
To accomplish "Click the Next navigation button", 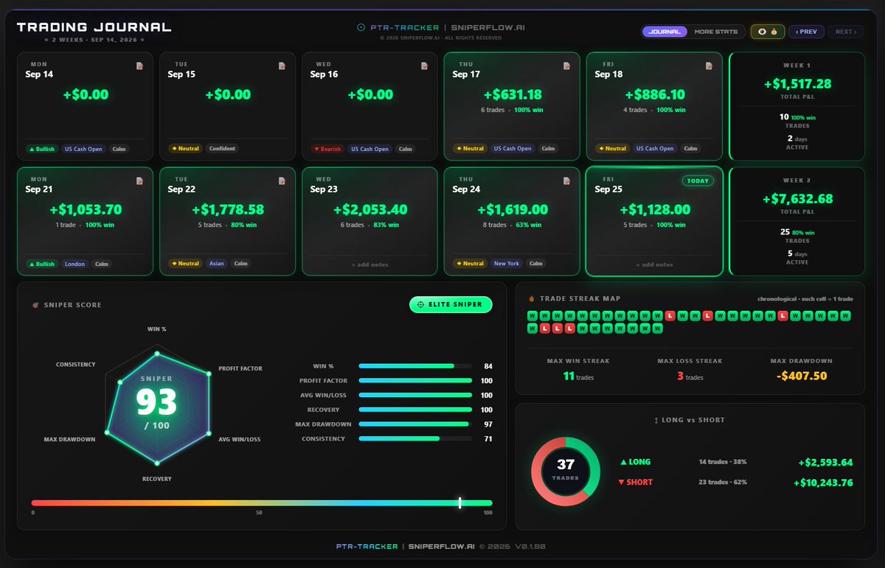I will 846,32.
